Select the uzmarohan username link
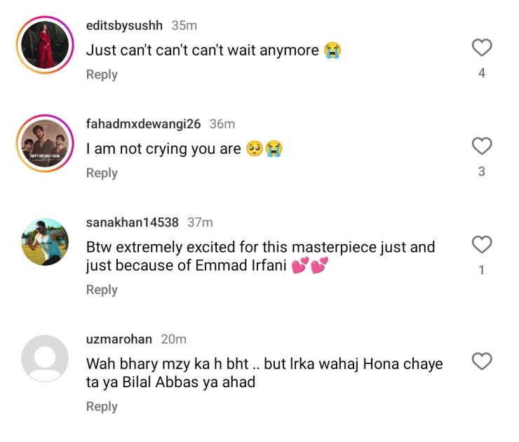This screenshot has height=442, width=519. (119, 339)
